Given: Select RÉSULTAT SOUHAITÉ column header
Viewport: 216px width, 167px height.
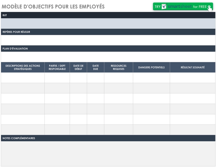Looking at the screenshot, I should click(x=193, y=67).
